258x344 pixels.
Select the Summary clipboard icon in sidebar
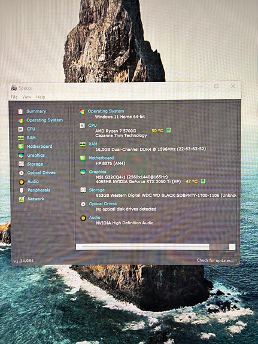20,111
